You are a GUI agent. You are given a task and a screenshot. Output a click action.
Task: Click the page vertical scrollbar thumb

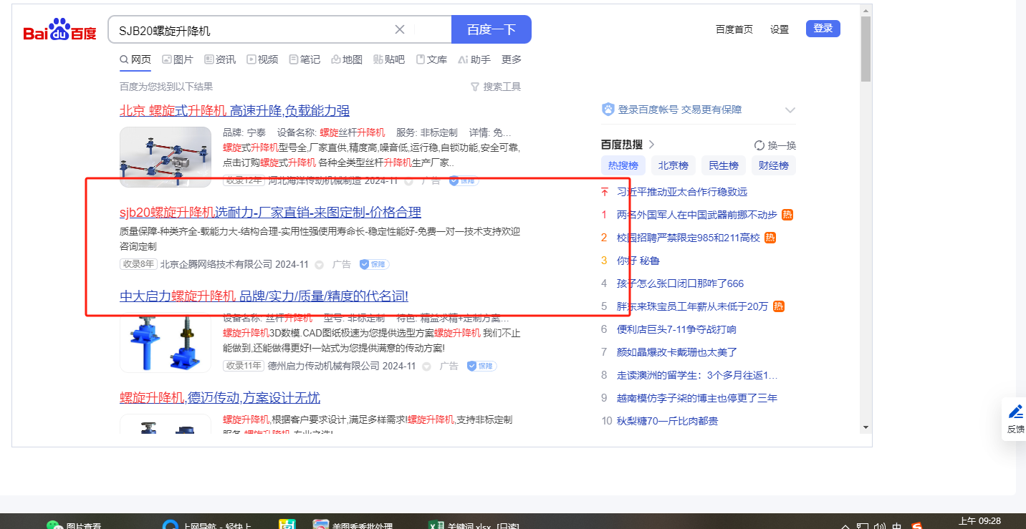[x=866, y=50]
